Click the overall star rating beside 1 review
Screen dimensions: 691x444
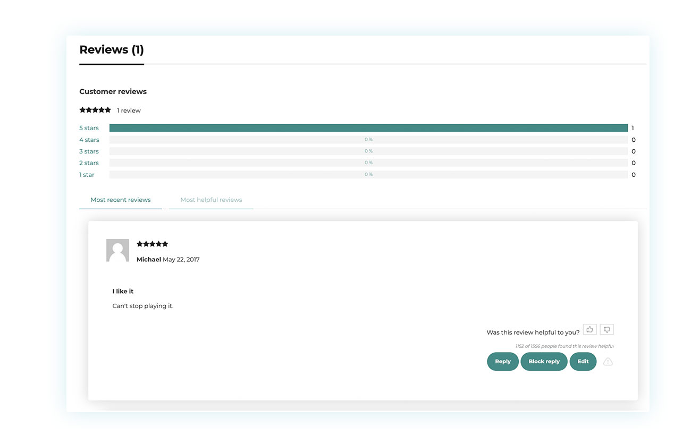click(x=95, y=110)
